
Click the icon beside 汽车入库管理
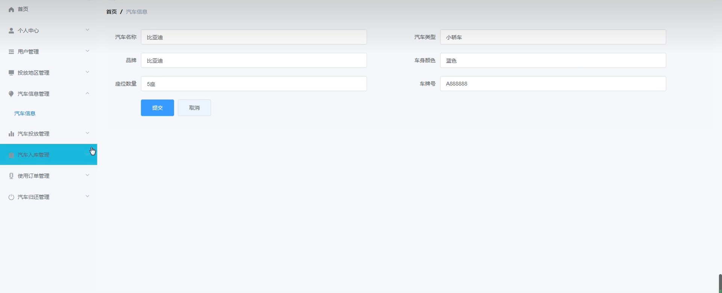pyautogui.click(x=11, y=155)
